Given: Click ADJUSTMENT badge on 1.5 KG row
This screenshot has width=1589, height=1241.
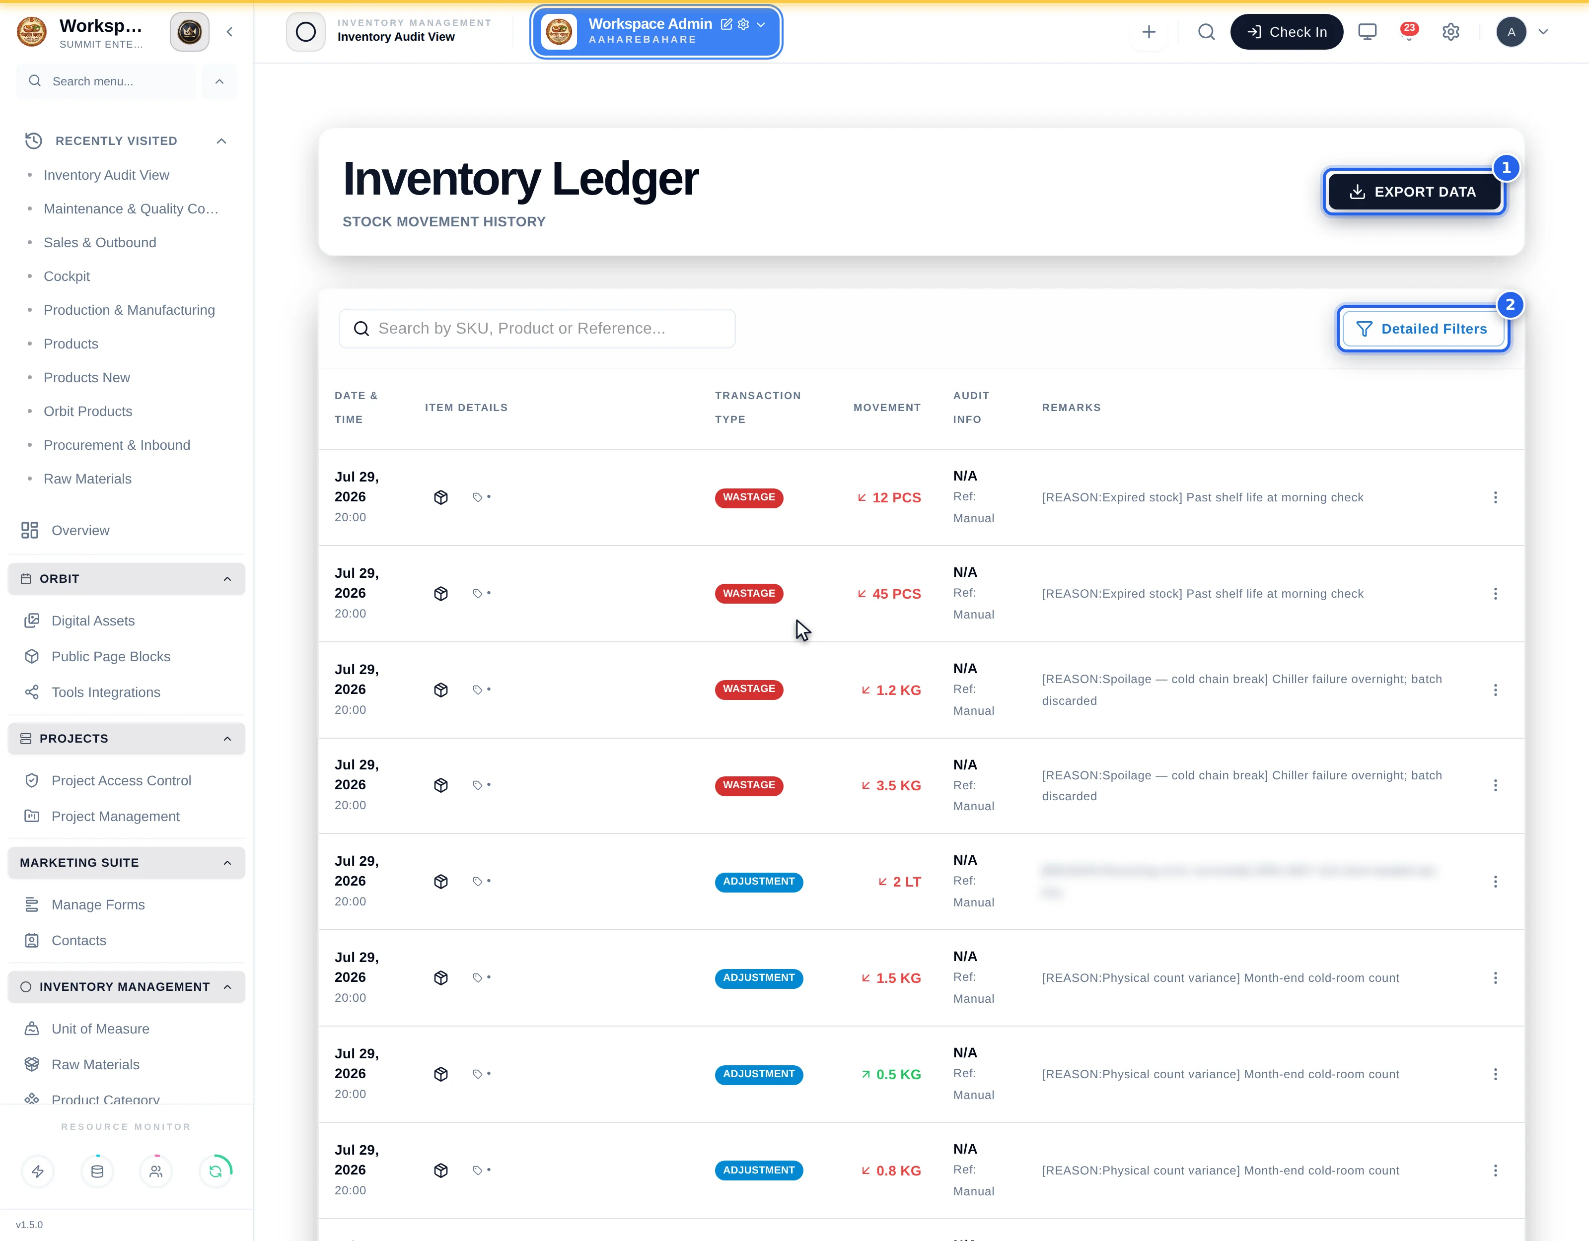Looking at the screenshot, I should tap(759, 978).
